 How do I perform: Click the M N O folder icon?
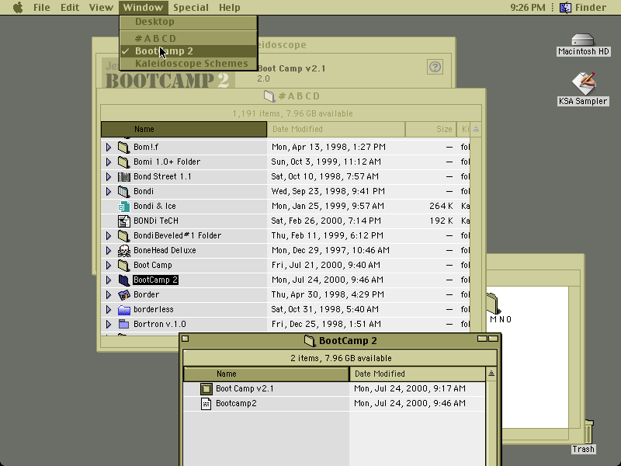(x=493, y=304)
